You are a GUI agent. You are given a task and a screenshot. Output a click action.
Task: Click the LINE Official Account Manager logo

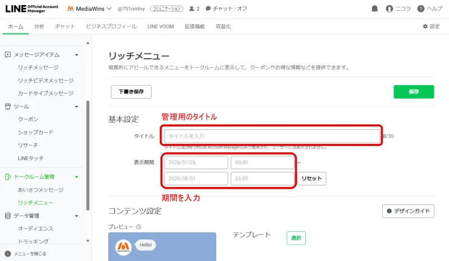point(32,8)
